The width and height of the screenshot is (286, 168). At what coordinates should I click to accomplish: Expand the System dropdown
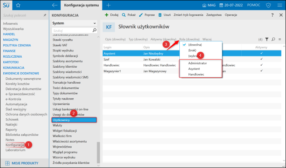pyautogui.click(x=74, y=23)
